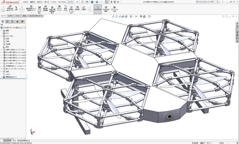Switch to the PropertyManager tab icon
This screenshot has width=239, height=144.
(7, 21)
